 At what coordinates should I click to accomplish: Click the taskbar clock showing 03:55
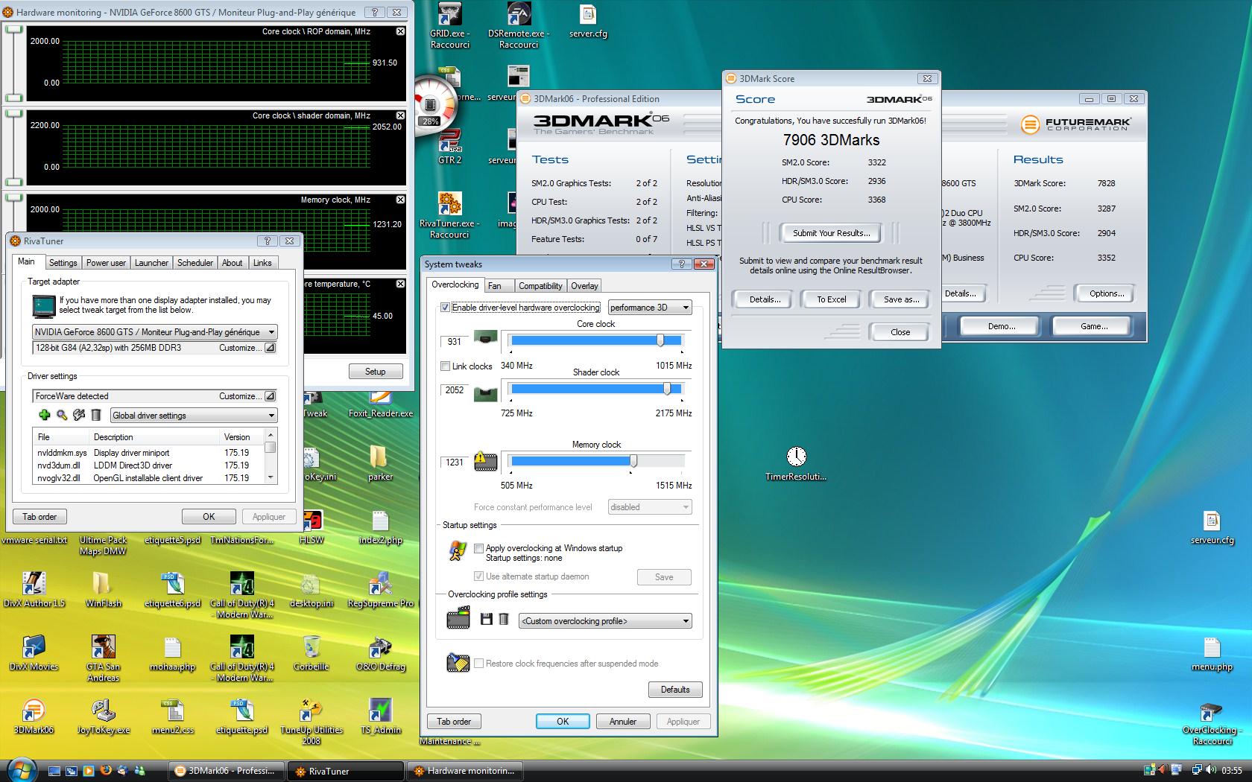(1233, 770)
